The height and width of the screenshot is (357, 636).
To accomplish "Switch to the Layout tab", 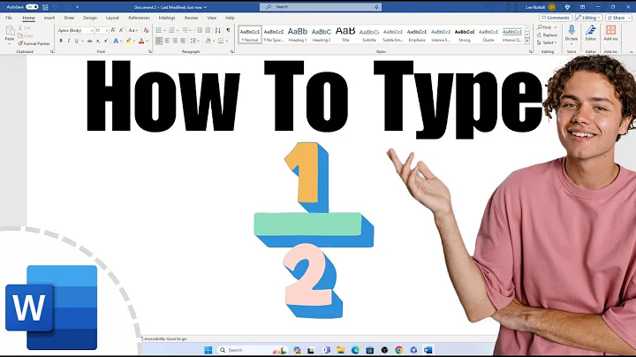I will pyautogui.click(x=112, y=18).
